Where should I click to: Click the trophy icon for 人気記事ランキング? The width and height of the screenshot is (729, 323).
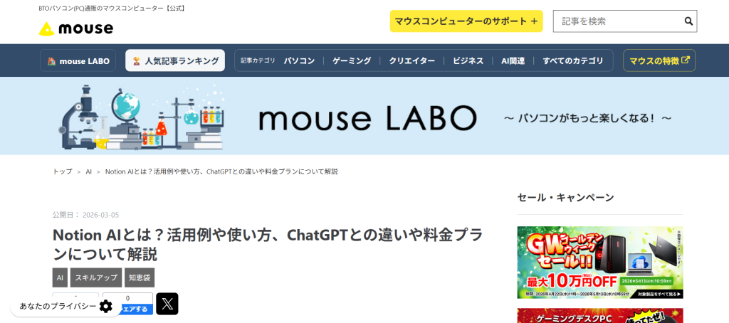coord(136,61)
